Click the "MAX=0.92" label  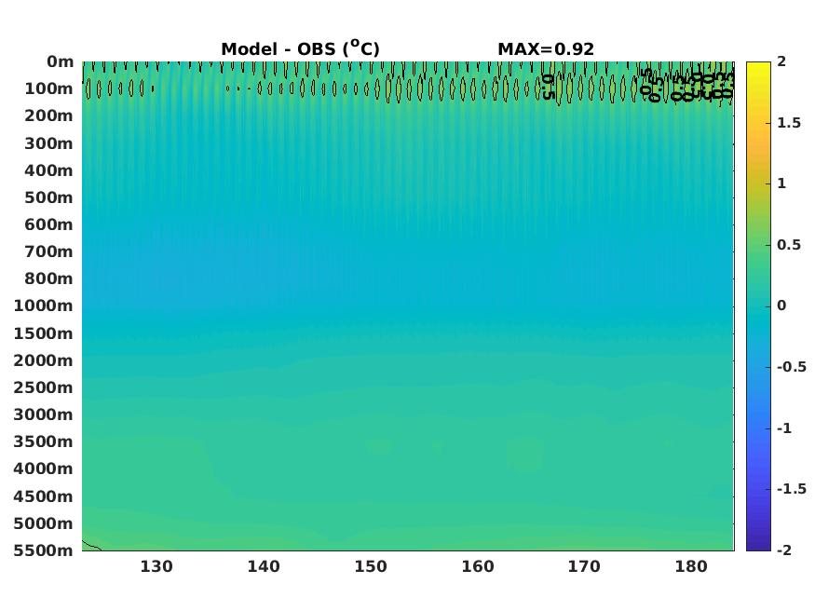(546, 48)
